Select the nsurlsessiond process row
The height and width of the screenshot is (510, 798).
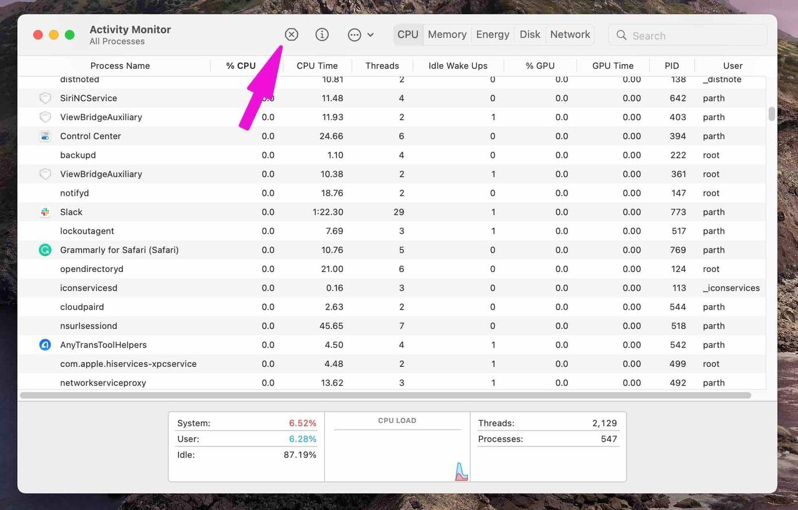click(392, 326)
